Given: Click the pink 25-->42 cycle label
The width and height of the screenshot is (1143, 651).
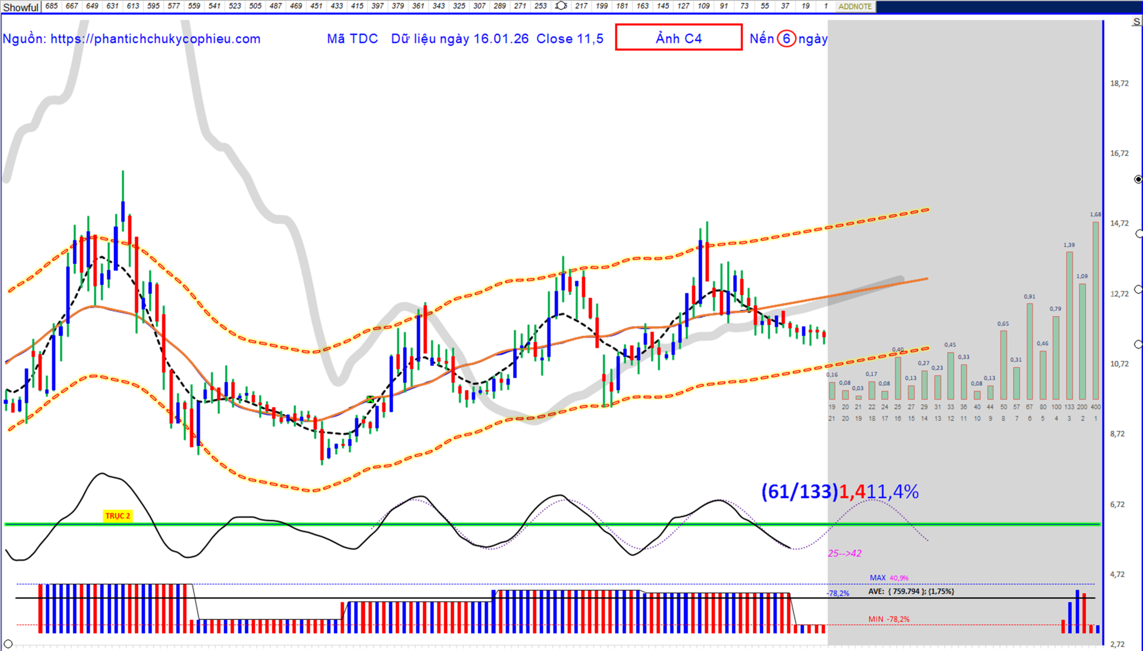Looking at the screenshot, I should pyautogui.click(x=844, y=553).
